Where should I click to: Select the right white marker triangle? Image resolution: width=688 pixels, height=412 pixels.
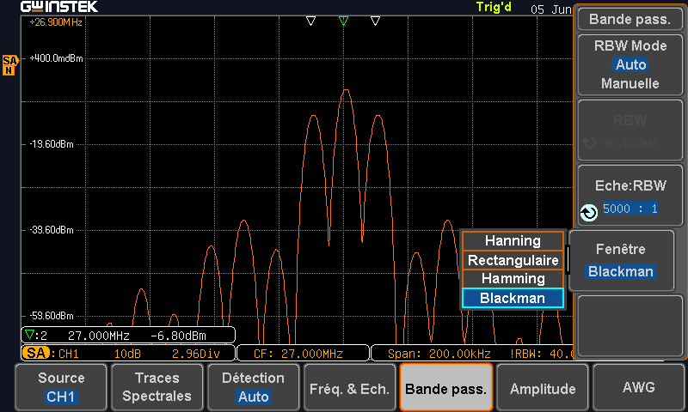pyautogui.click(x=375, y=21)
